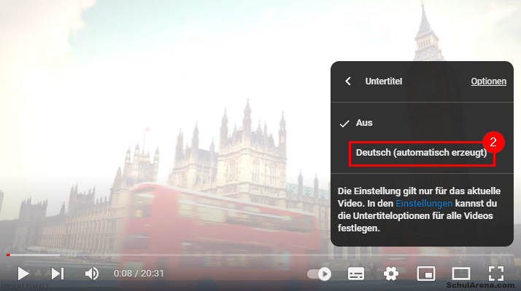Play the video

tap(23, 274)
